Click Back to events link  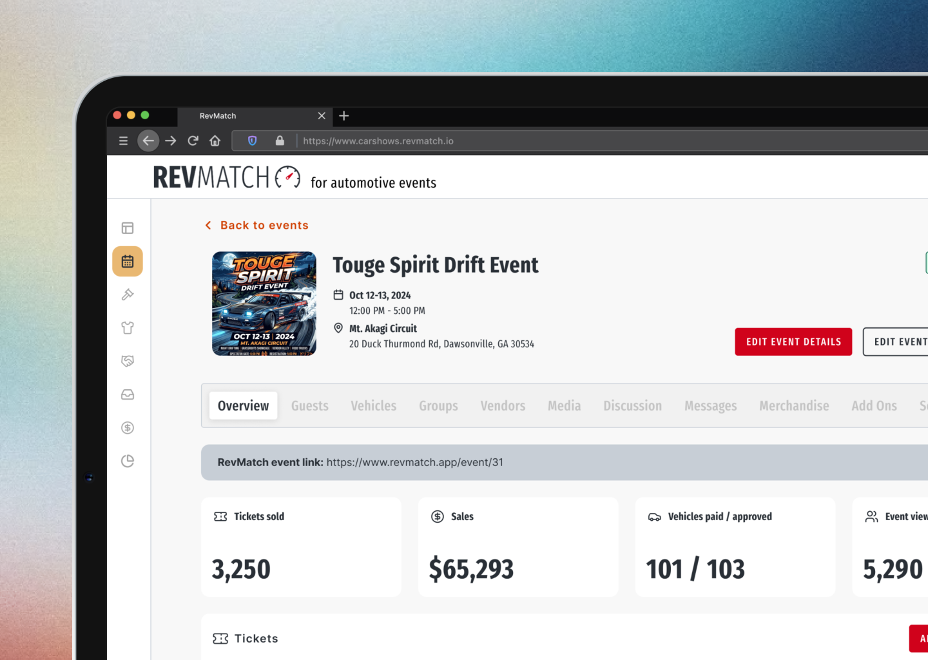click(x=257, y=226)
